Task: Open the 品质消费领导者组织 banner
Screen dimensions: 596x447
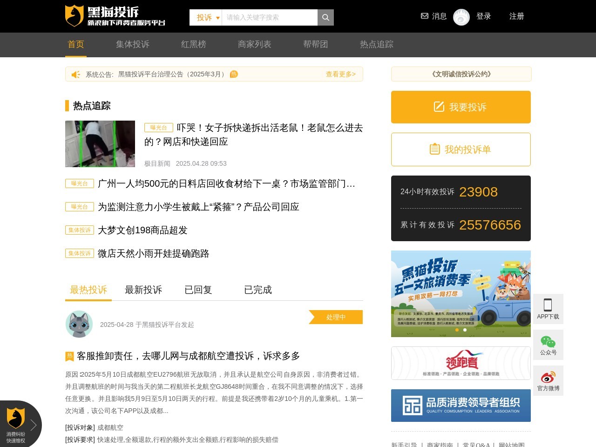Action: coord(461,406)
